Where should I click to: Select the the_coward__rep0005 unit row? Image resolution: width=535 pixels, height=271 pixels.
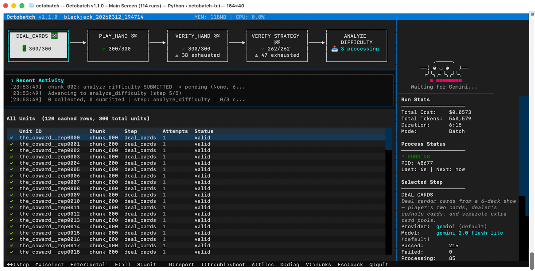[x=49, y=170]
